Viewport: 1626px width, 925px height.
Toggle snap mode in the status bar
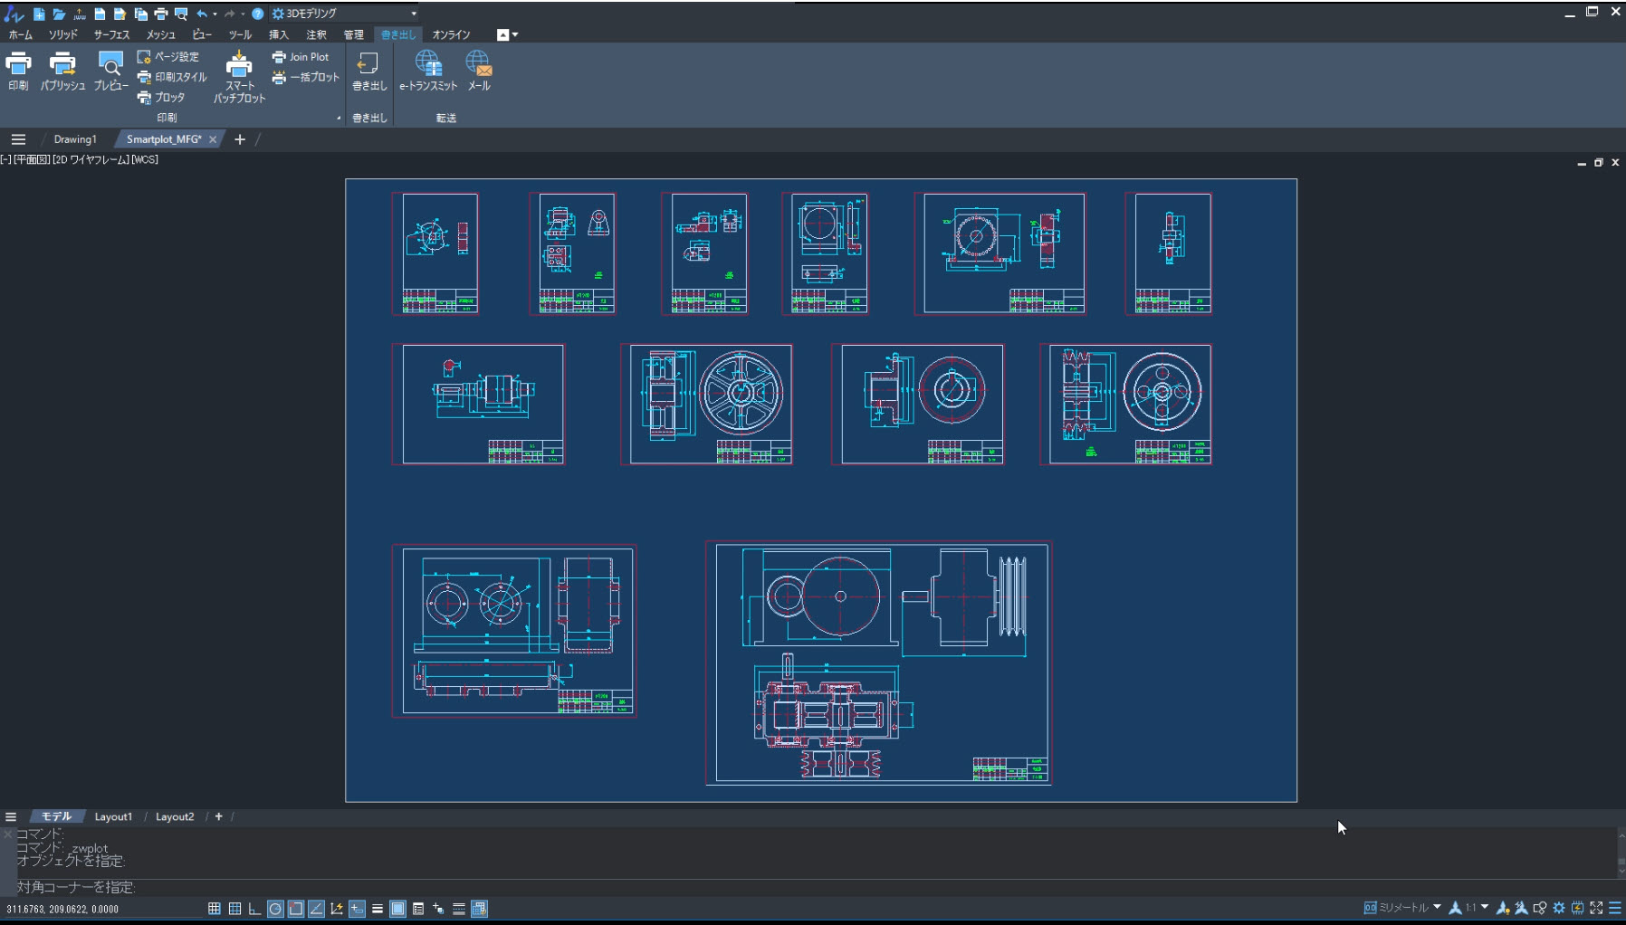pyautogui.click(x=215, y=908)
